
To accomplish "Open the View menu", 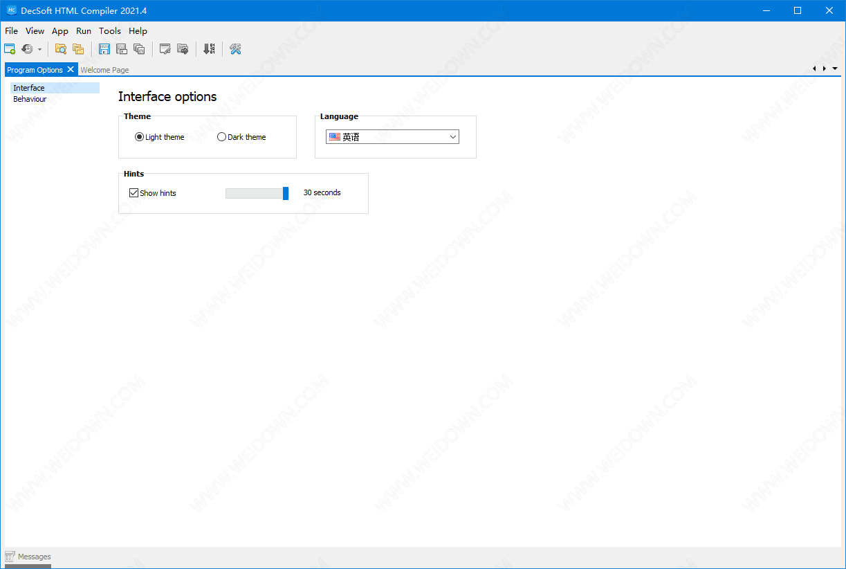I will 35,30.
